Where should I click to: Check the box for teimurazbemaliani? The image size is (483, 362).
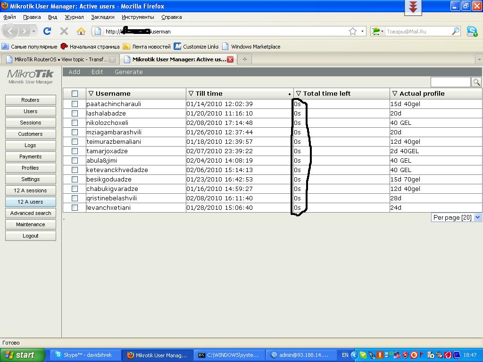coord(75,141)
